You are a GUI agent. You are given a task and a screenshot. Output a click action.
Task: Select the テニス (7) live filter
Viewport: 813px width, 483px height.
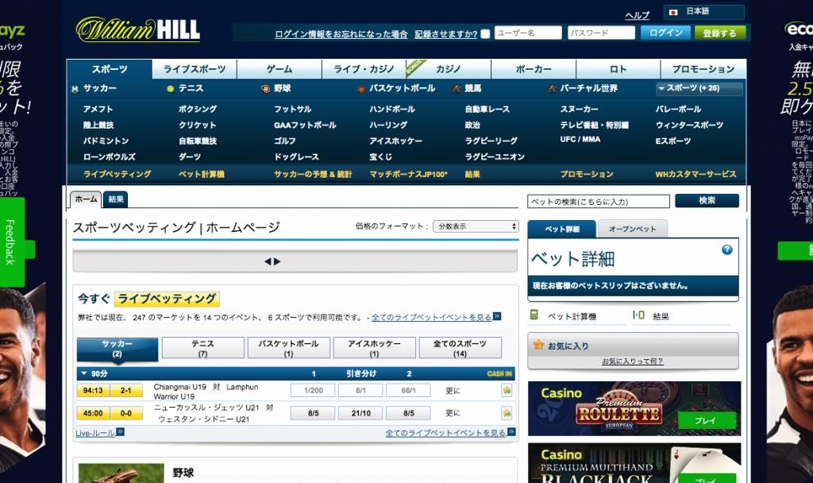[x=202, y=348]
